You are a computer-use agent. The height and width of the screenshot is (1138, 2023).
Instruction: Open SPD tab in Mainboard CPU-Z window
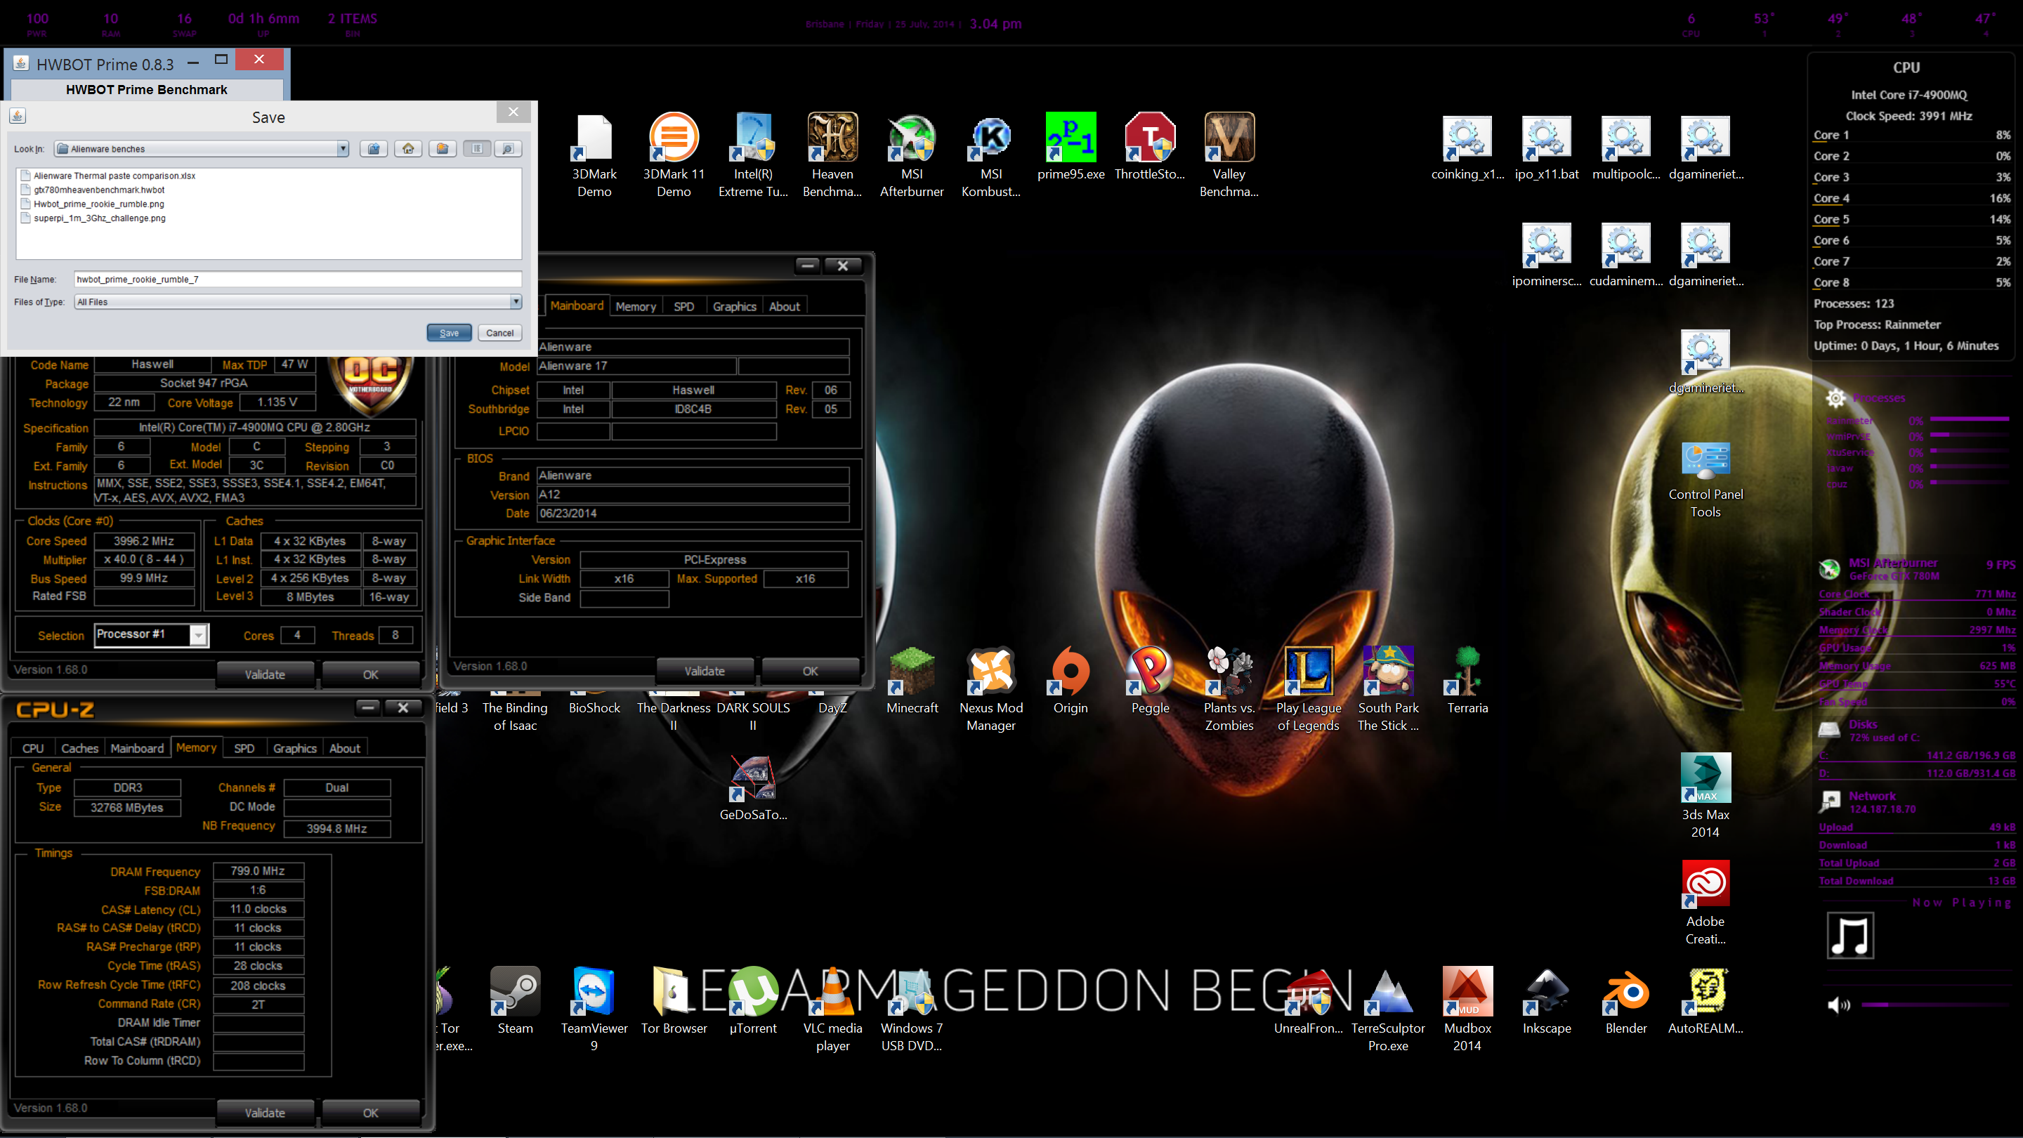[x=683, y=306]
